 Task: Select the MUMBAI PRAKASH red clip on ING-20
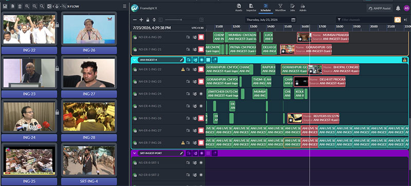point(323,37)
